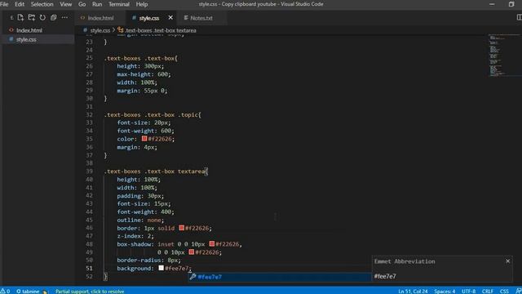522x294 pixels.
Task: Change indentation via Spaces: 4
Action: (445, 291)
